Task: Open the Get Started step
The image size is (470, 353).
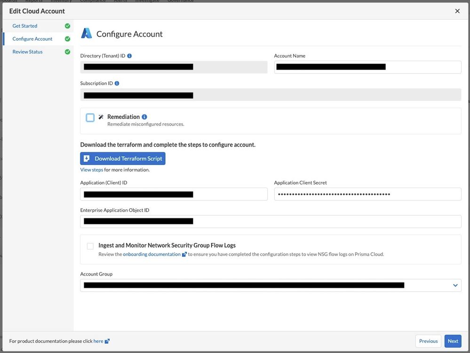Action: tap(25, 26)
